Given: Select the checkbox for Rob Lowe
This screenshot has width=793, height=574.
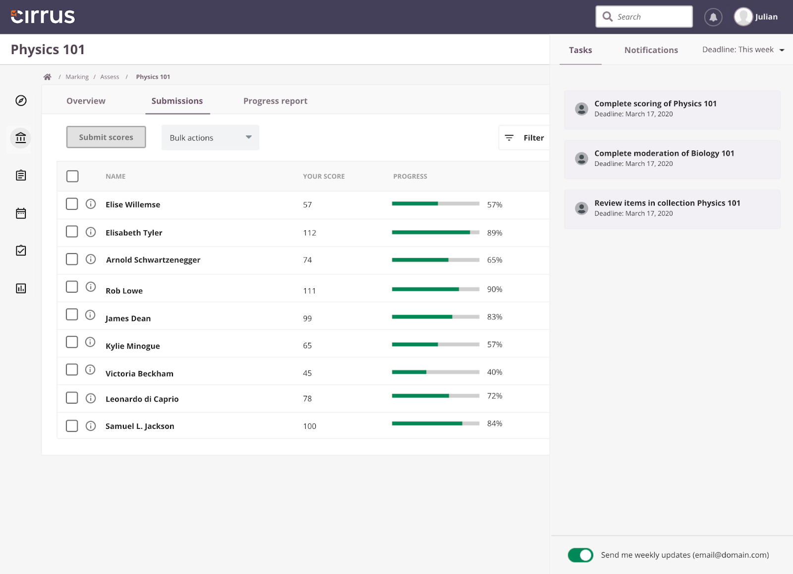Looking at the screenshot, I should [x=72, y=287].
